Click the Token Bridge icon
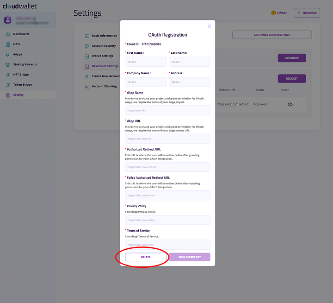The image size is (333, 303). tap(8, 85)
